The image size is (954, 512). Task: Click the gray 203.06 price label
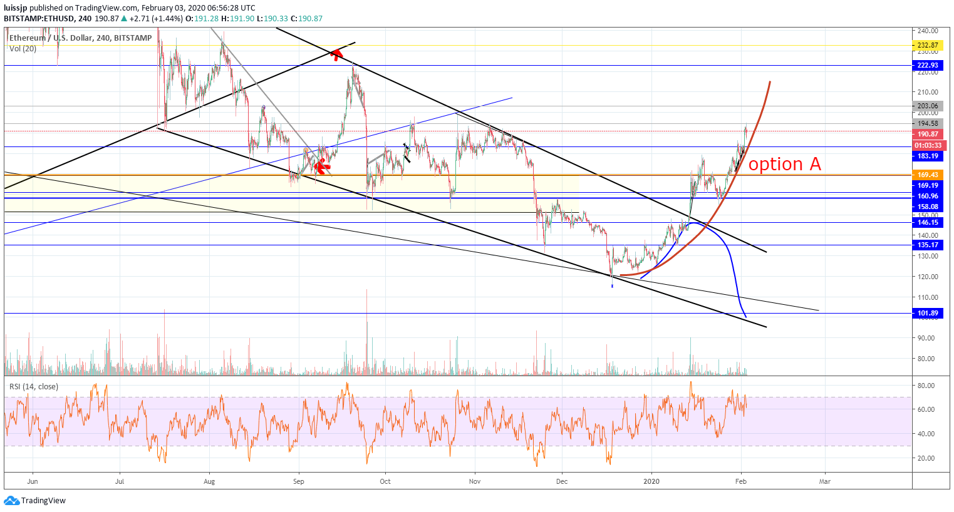coord(927,106)
